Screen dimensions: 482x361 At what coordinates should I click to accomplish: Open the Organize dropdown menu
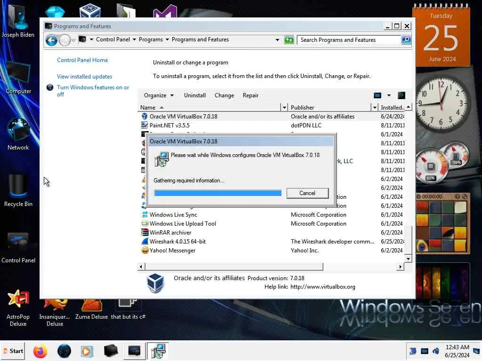[x=159, y=95]
